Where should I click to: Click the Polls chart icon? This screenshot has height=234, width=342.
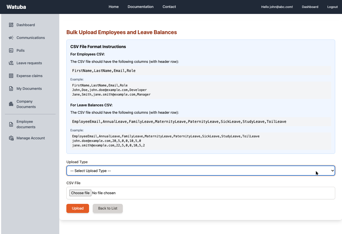11,51
